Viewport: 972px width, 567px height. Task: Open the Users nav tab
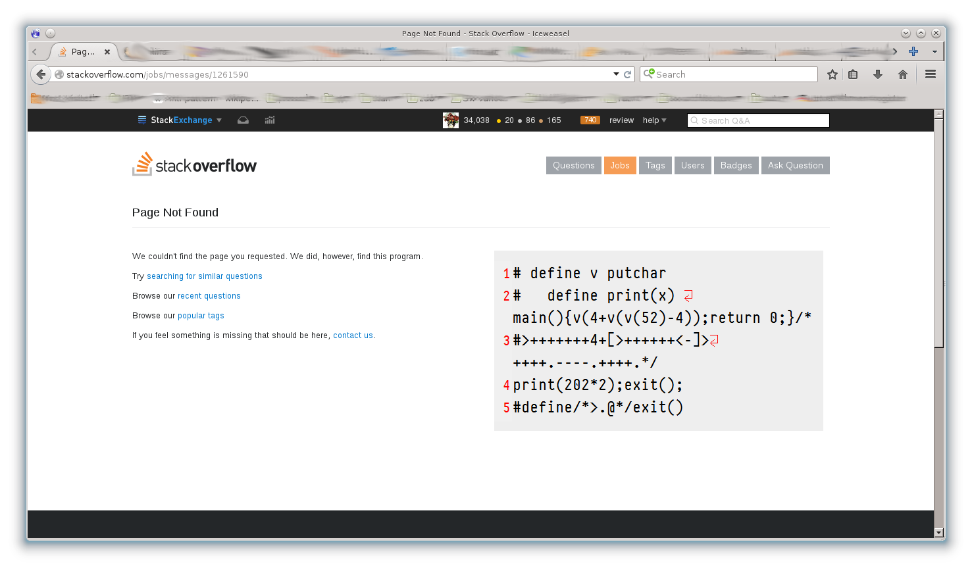pos(693,165)
